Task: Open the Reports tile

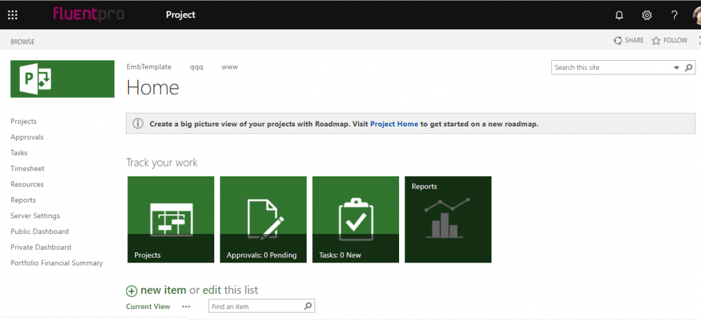Action: [448, 219]
